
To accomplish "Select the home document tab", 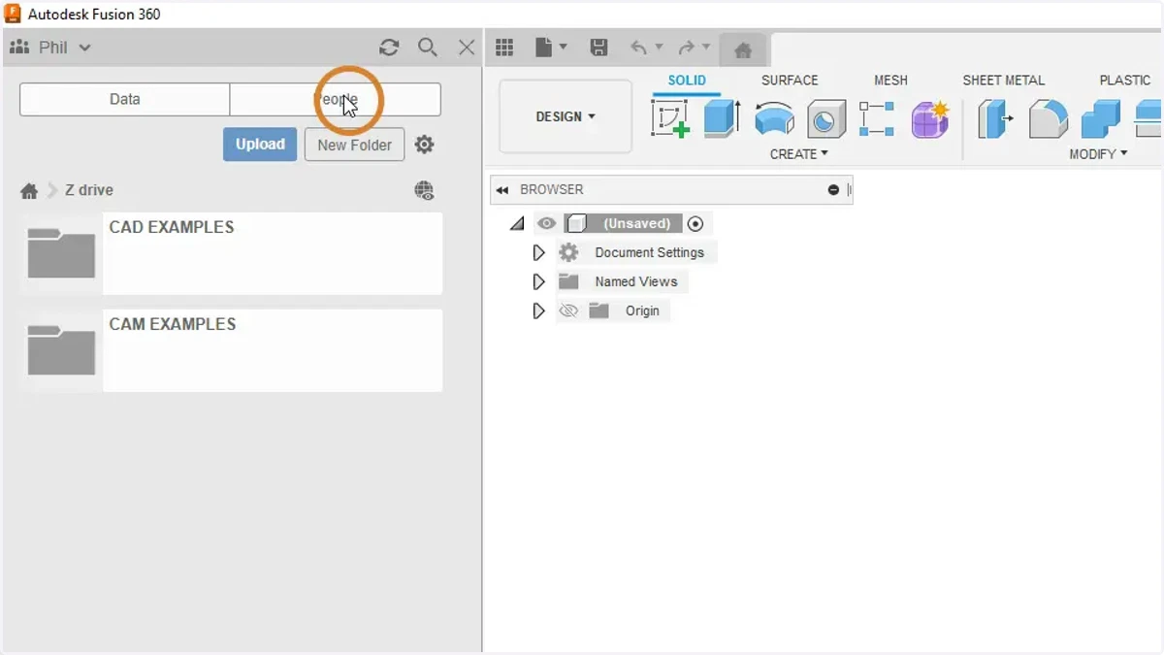I will coord(743,50).
